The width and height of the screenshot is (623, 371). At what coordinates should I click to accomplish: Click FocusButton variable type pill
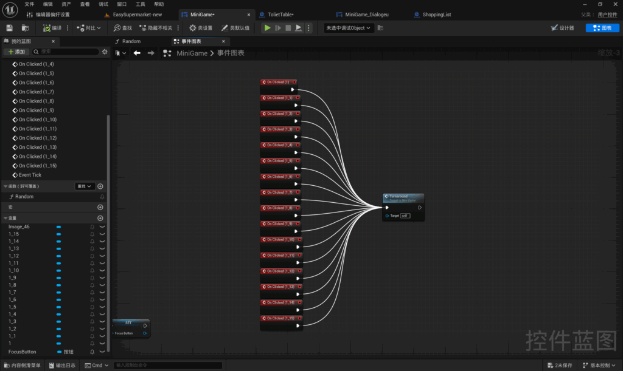point(59,352)
